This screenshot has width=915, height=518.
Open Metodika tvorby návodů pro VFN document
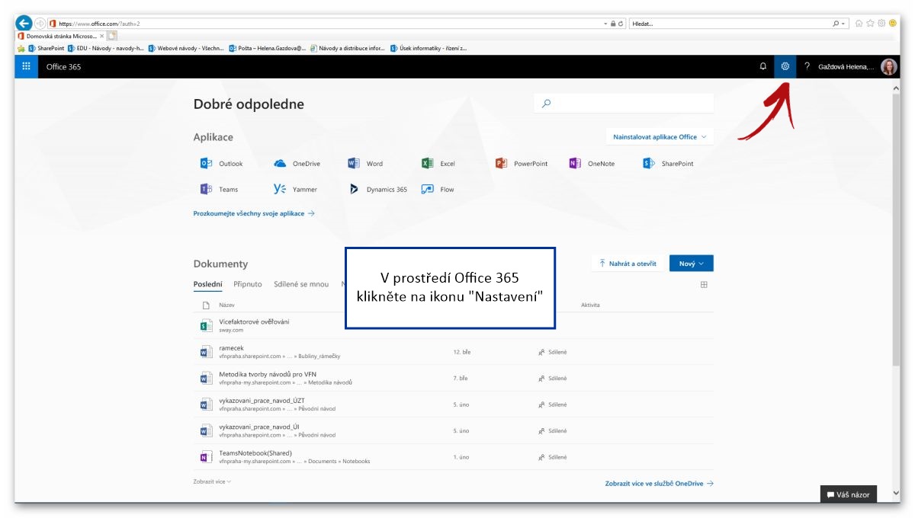point(268,374)
